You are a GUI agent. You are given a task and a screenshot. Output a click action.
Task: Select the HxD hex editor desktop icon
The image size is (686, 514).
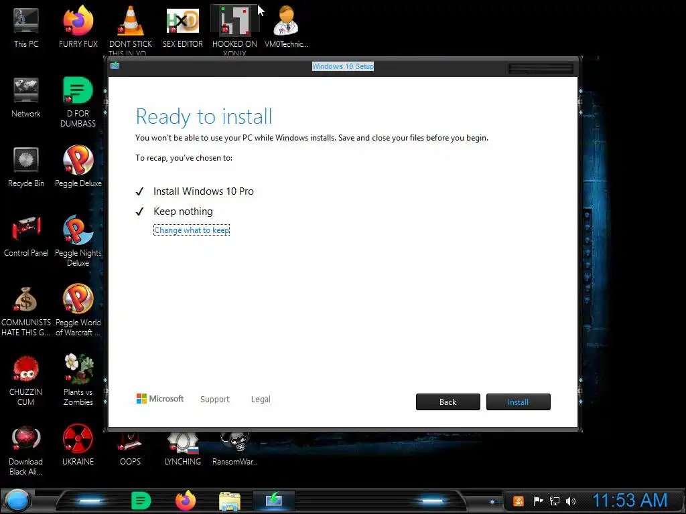tap(183, 27)
